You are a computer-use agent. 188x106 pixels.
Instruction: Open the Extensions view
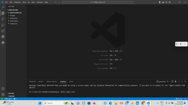3,31
